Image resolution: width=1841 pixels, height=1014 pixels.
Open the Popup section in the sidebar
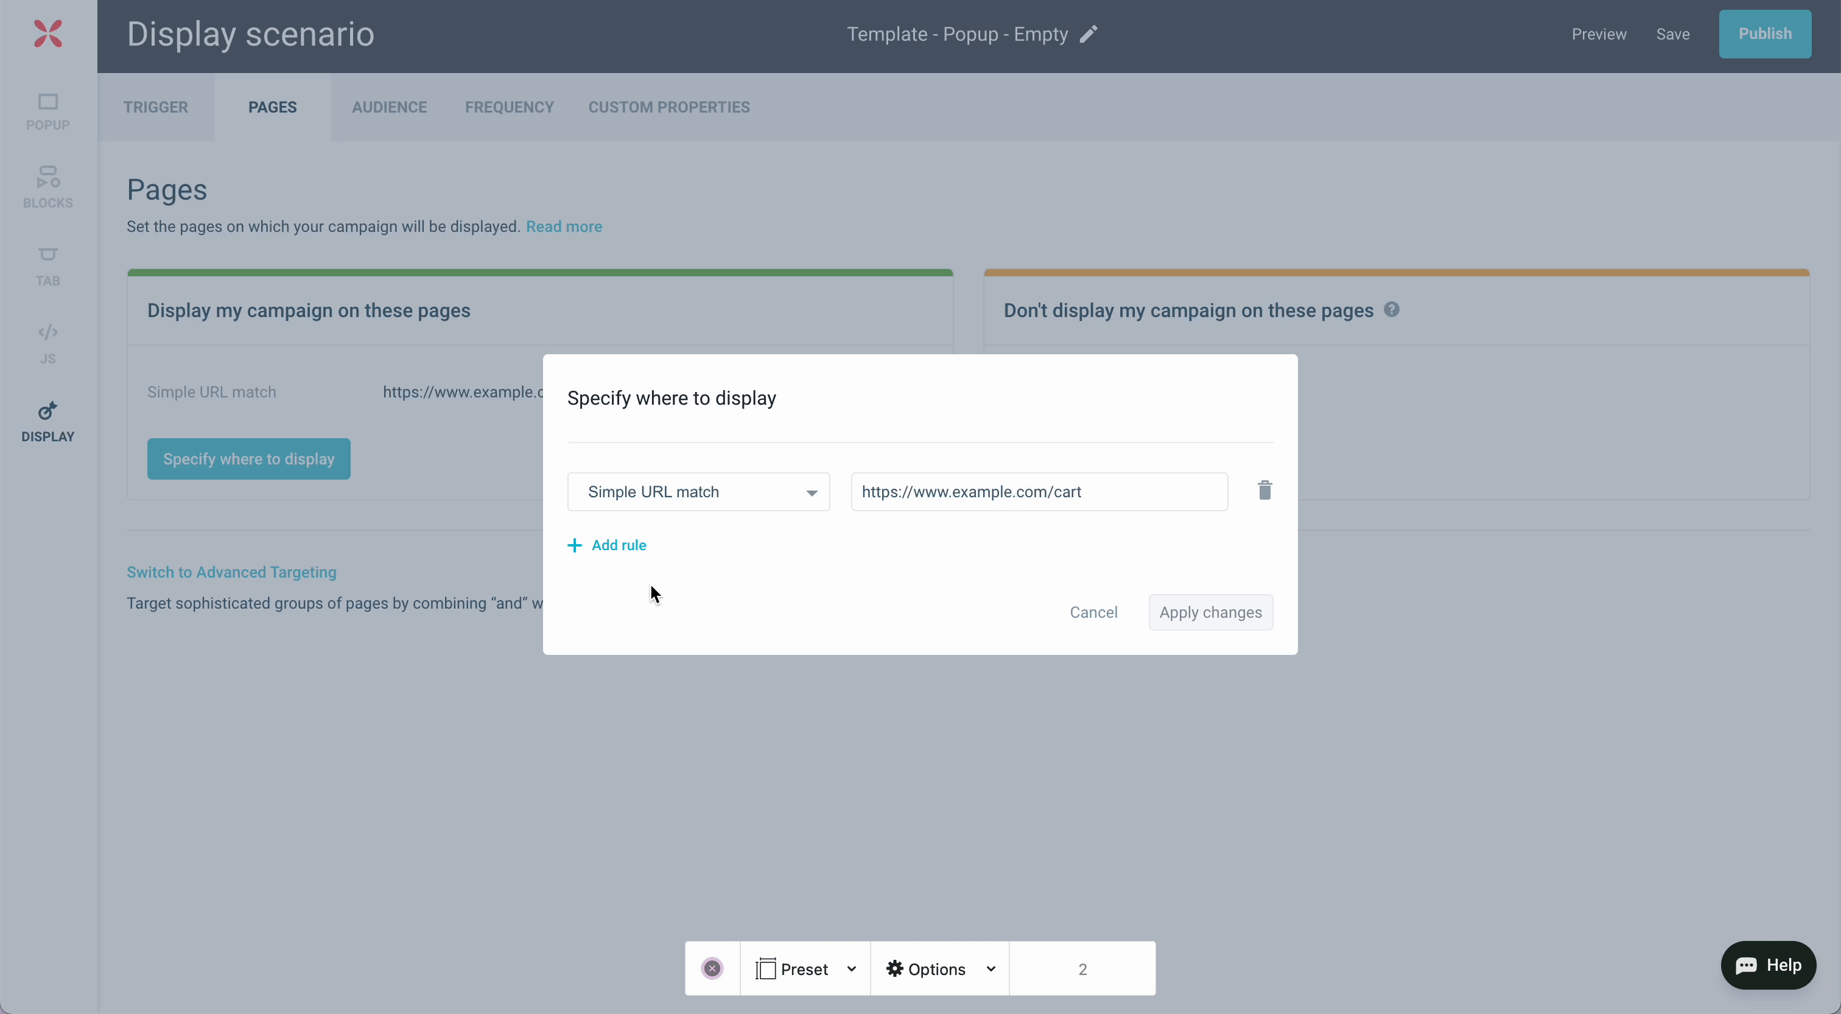(48, 112)
